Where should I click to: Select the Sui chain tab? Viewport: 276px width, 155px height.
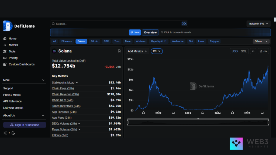[x=191, y=41]
